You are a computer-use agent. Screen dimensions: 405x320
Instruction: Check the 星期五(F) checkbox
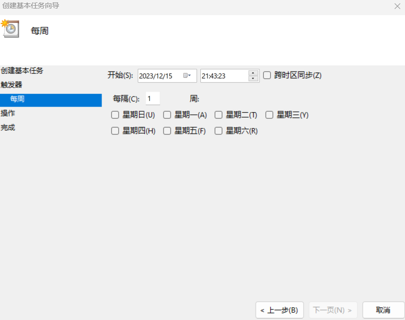167,131
